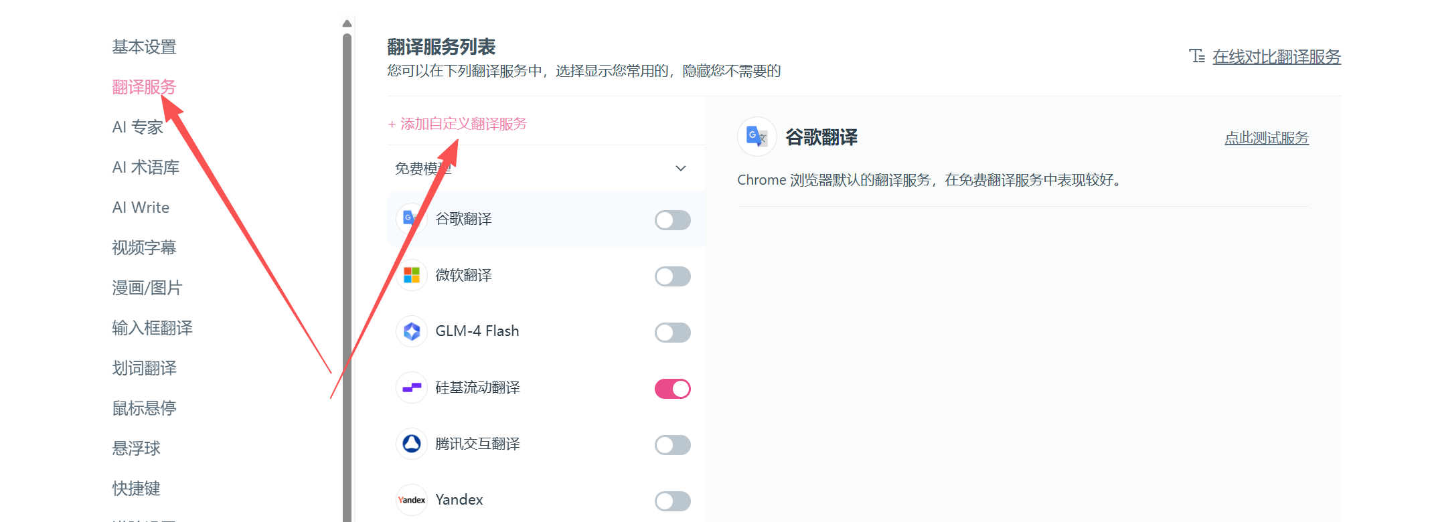This screenshot has height=522, width=1432.
Task: Enable the 谷歌翻译 toggle switch
Action: 673,220
